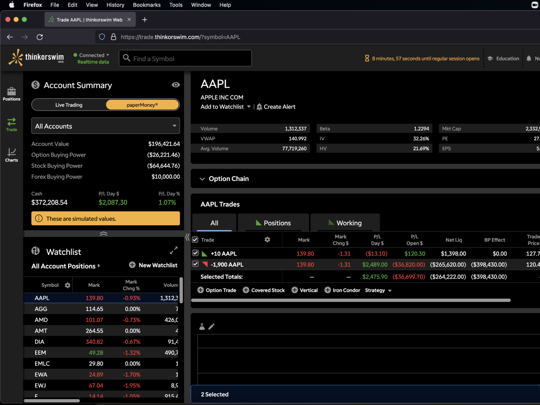
Task: Open Watchlist Symbol column settings gear
Action: click(x=67, y=285)
